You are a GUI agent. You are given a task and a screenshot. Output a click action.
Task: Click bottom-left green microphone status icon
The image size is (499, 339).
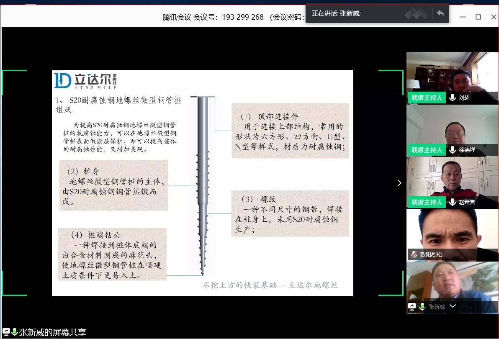pos(15,332)
